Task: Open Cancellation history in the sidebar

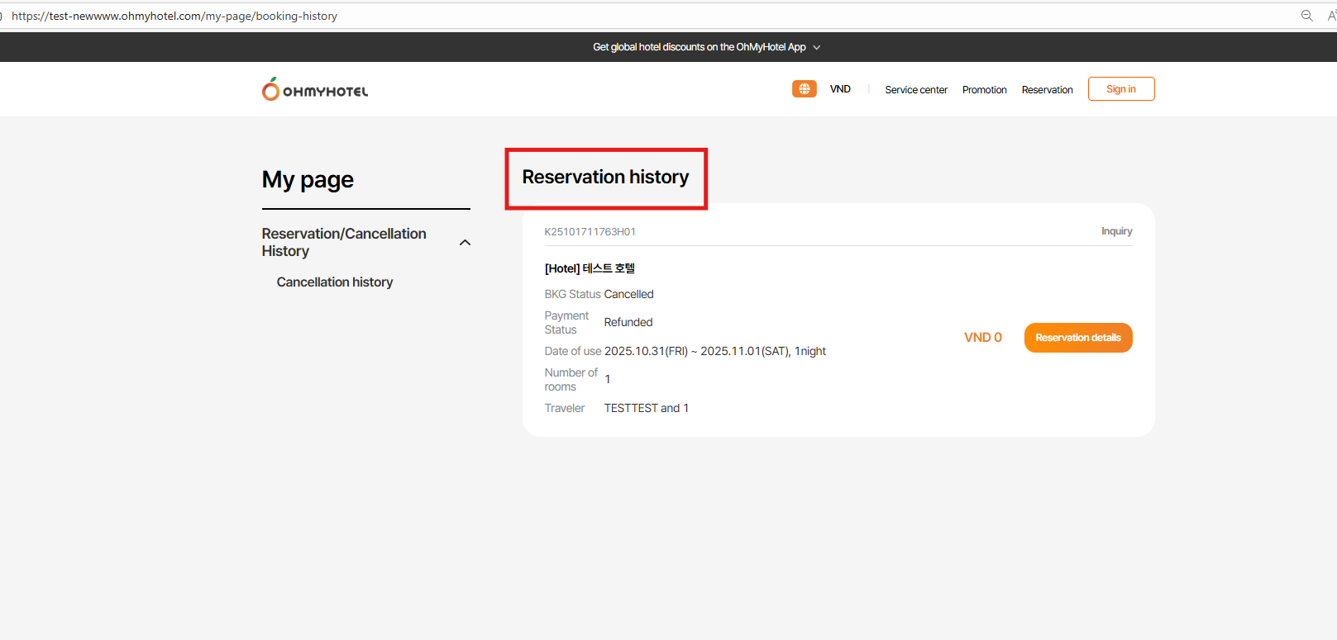Action: click(x=335, y=282)
